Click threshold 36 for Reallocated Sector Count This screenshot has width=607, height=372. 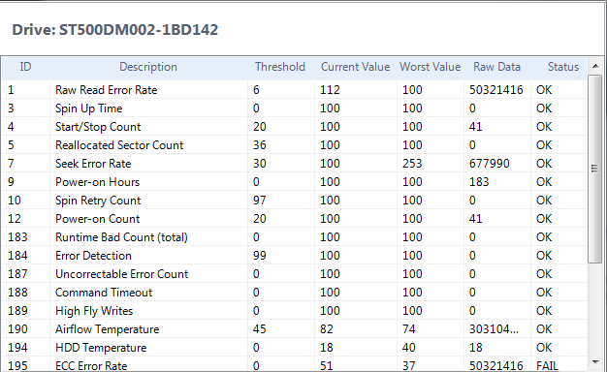[x=259, y=145]
